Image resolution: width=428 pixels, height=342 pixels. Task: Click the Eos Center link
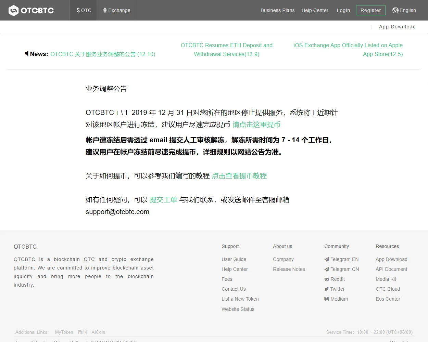388,299
